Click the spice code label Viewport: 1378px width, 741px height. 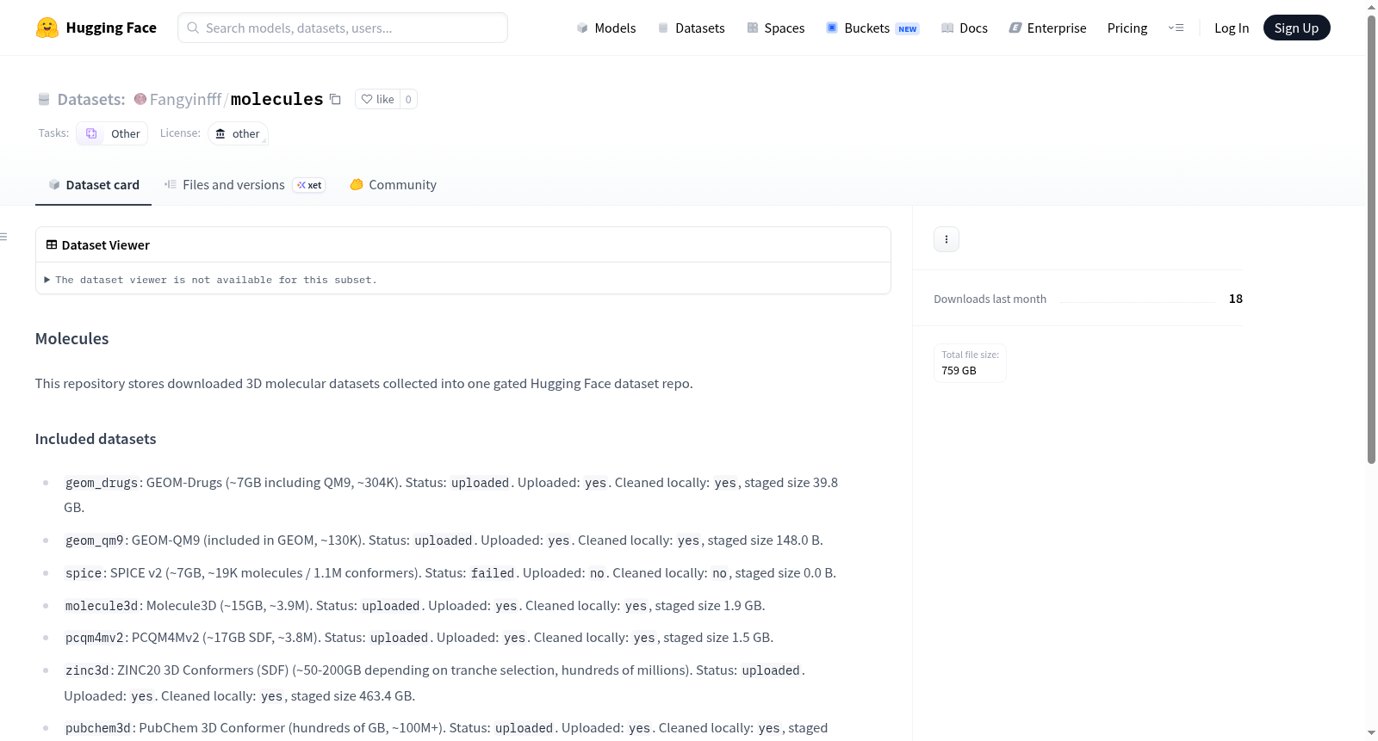84,573
